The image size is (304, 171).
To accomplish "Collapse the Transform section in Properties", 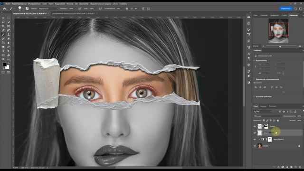I will (x=254, y=60).
